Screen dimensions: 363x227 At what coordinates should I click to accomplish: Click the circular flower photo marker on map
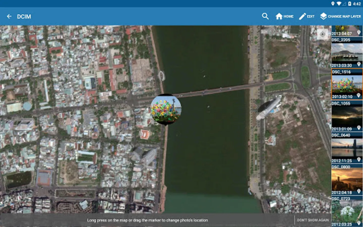click(x=166, y=109)
